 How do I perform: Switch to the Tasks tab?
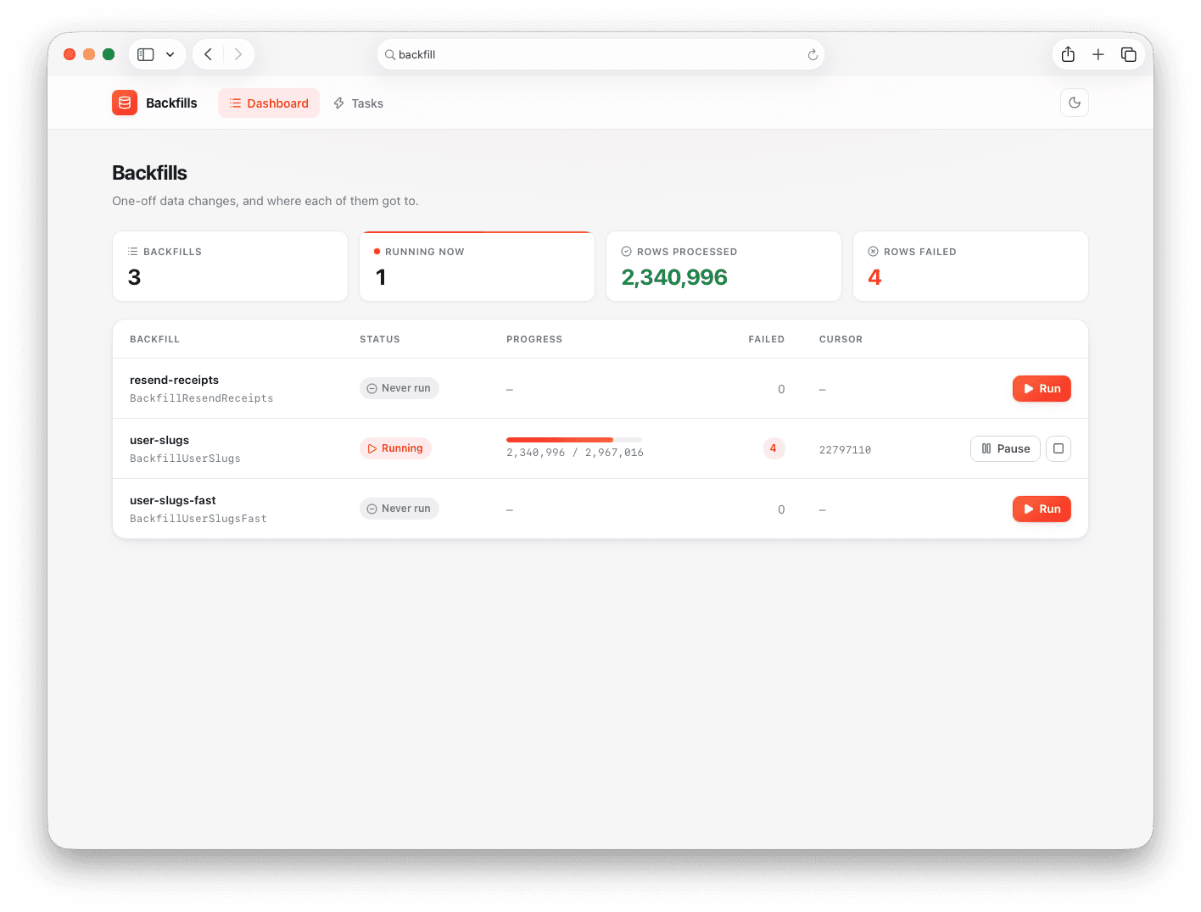click(x=358, y=103)
